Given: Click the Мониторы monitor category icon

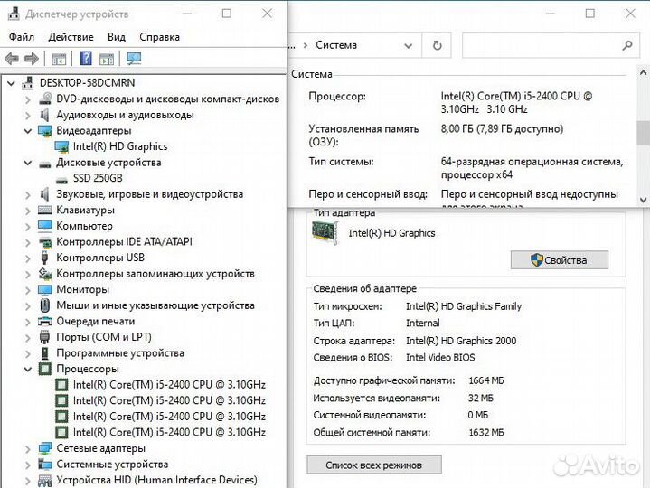Looking at the screenshot, I should click(x=45, y=289).
